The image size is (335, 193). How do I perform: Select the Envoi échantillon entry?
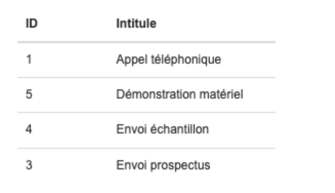tap(162, 129)
